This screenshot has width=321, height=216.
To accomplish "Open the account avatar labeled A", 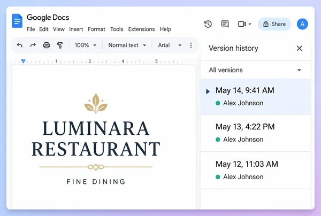I will click(x=302, y=24).
